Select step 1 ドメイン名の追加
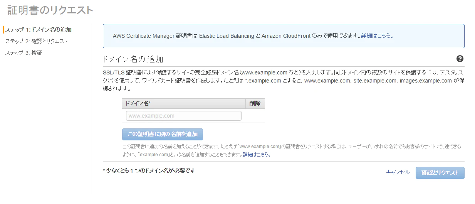Image resolution: width=475 pixels, height=204 pixels. 38,30
